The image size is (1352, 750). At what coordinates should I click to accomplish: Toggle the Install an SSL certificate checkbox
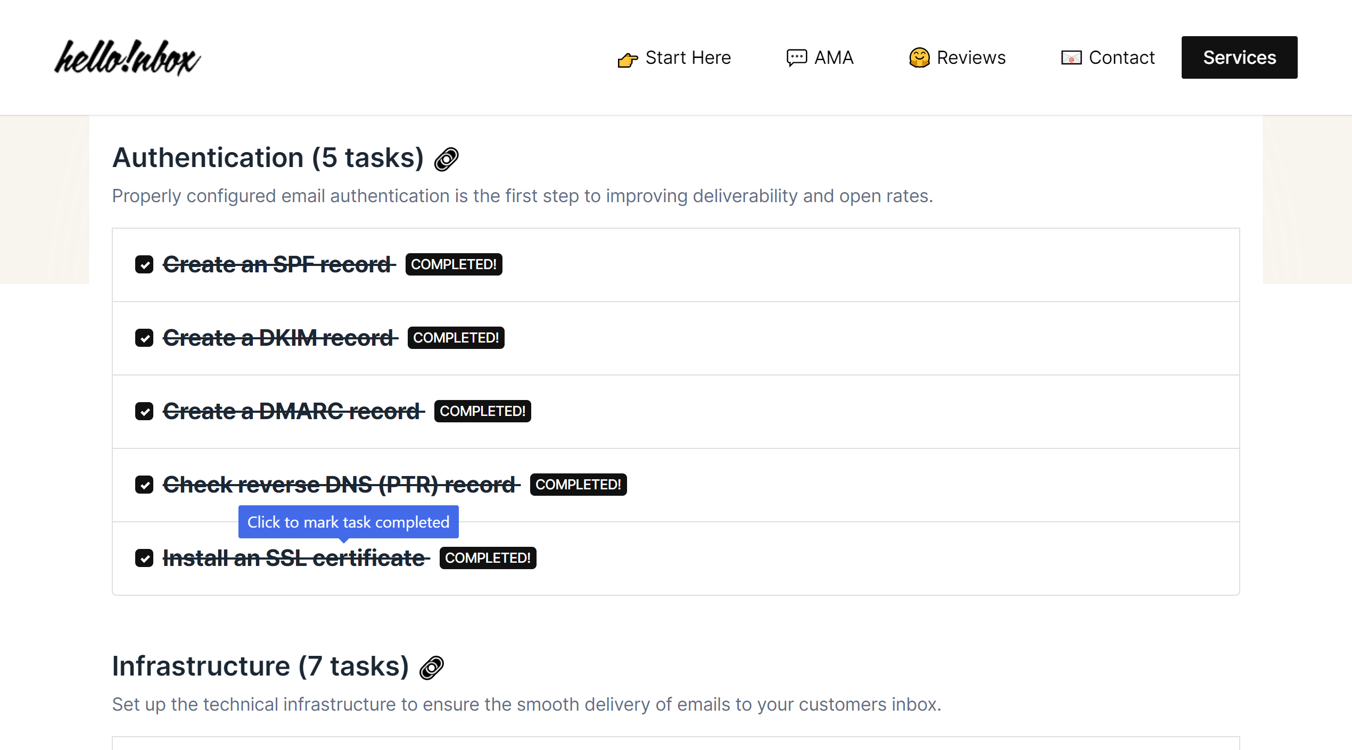click(144, 558)
